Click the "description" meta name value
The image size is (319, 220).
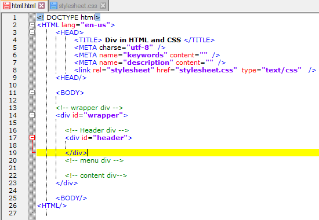[148, 63]
